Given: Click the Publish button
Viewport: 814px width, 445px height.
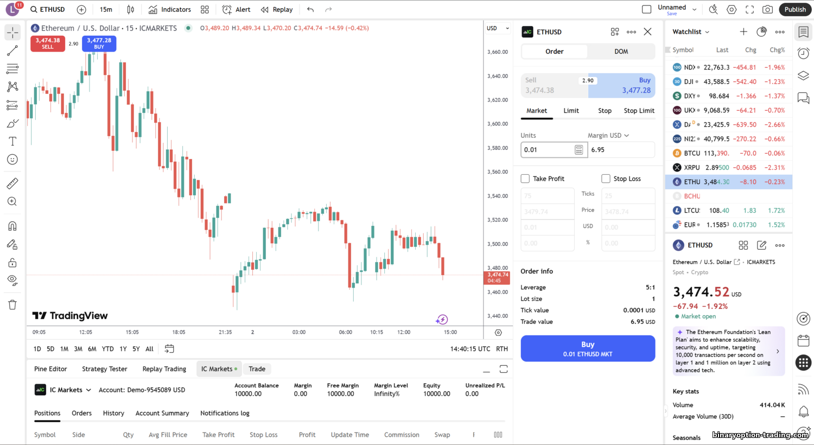Looking at the screenshot, I should 795,9.
